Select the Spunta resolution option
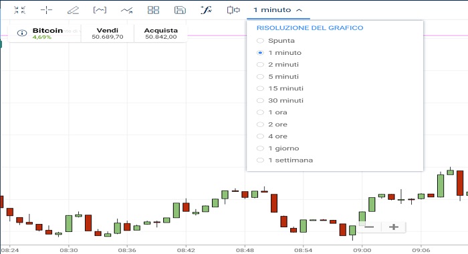Screen dimensions: 468x254 (x=275, y=41)
